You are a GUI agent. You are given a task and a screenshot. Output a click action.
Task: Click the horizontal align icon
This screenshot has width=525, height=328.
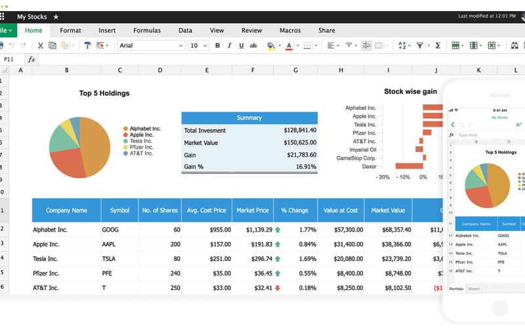click(331, 45)
